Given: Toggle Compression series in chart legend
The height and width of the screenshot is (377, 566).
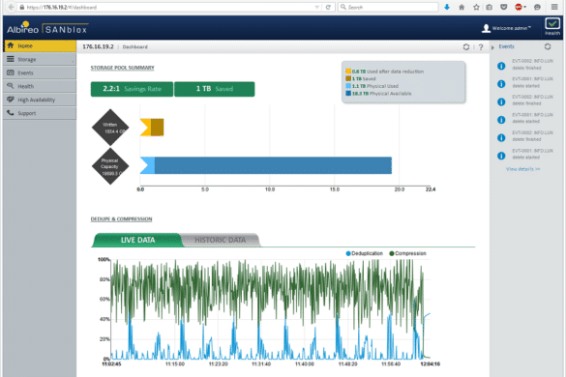Looking at the screenshot, I should pyautogui.click(x=407, y=253).
